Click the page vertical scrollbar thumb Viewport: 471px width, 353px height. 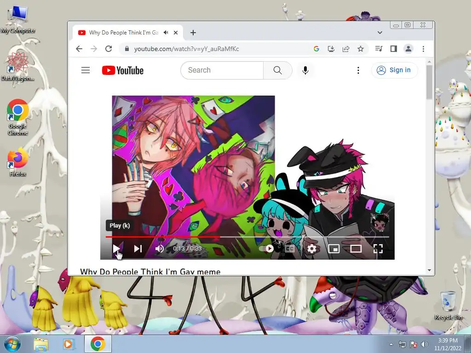pos(429,81)
